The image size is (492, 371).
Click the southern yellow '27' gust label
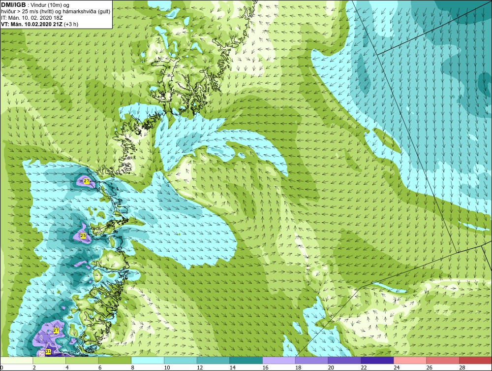[x=56, y=330]
